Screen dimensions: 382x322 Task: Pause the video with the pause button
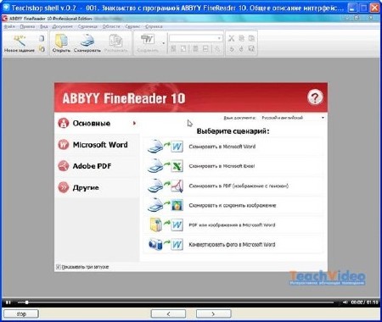8,303
